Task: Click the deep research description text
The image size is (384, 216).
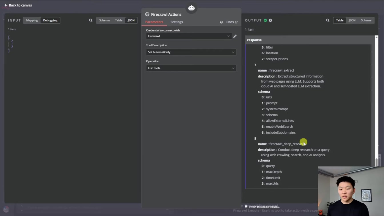Action: (x=294, y=152)
